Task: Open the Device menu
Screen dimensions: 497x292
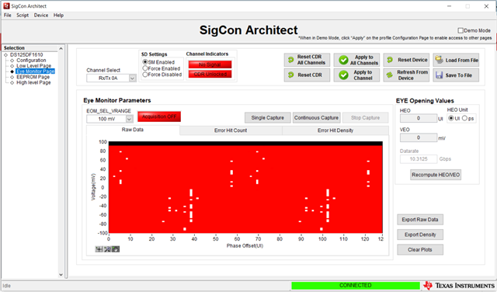Action: (41, 16)
